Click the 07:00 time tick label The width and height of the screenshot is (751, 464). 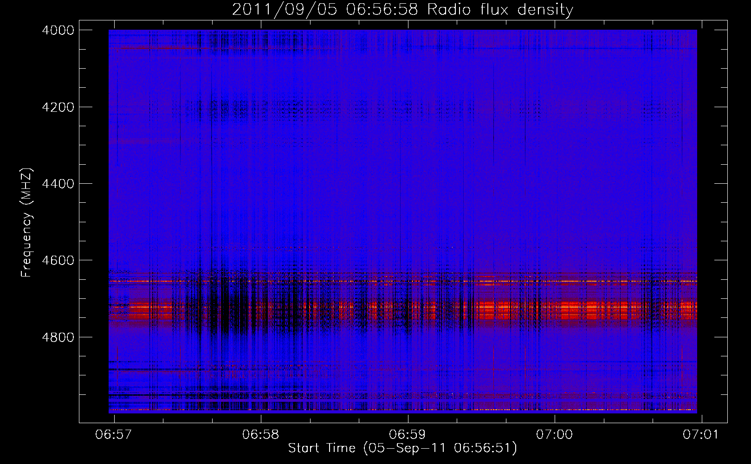[555, 434]
